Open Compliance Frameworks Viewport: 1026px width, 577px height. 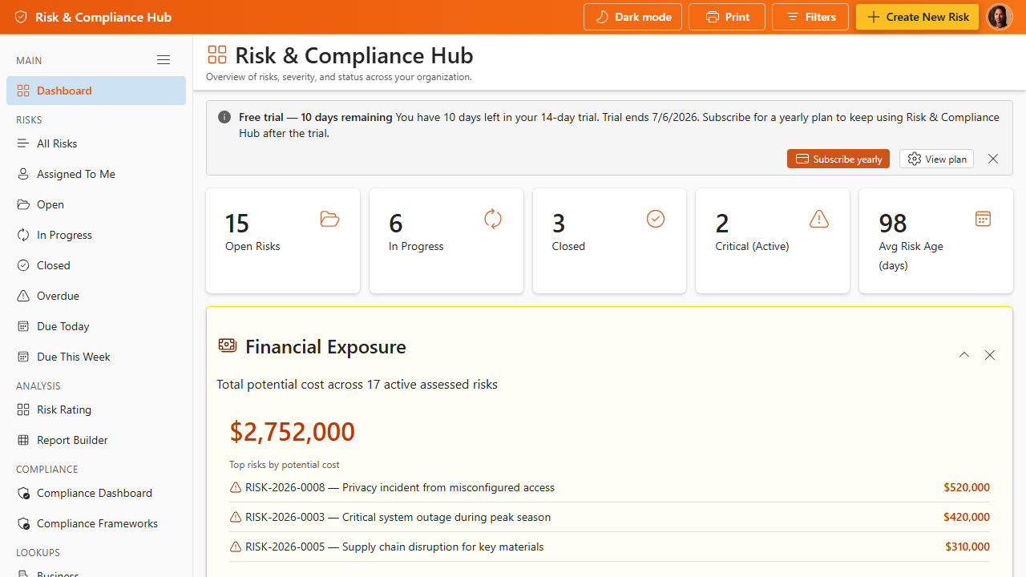[96, 523]
